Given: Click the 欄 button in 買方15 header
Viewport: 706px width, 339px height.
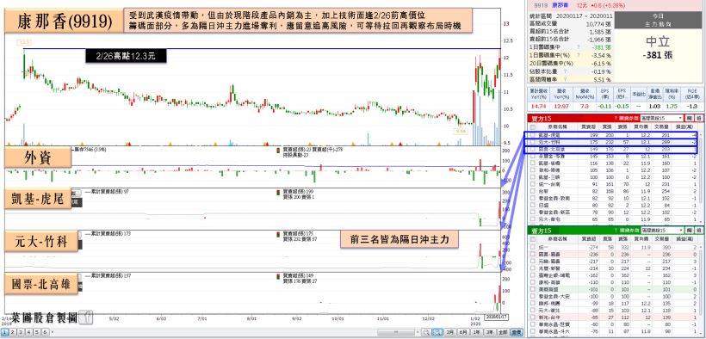Looking at the screenshot, I should coord(689,118).
